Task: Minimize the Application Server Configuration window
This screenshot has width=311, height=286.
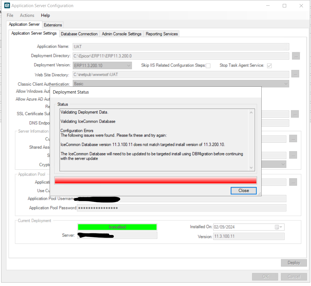Action: (268, 5)
